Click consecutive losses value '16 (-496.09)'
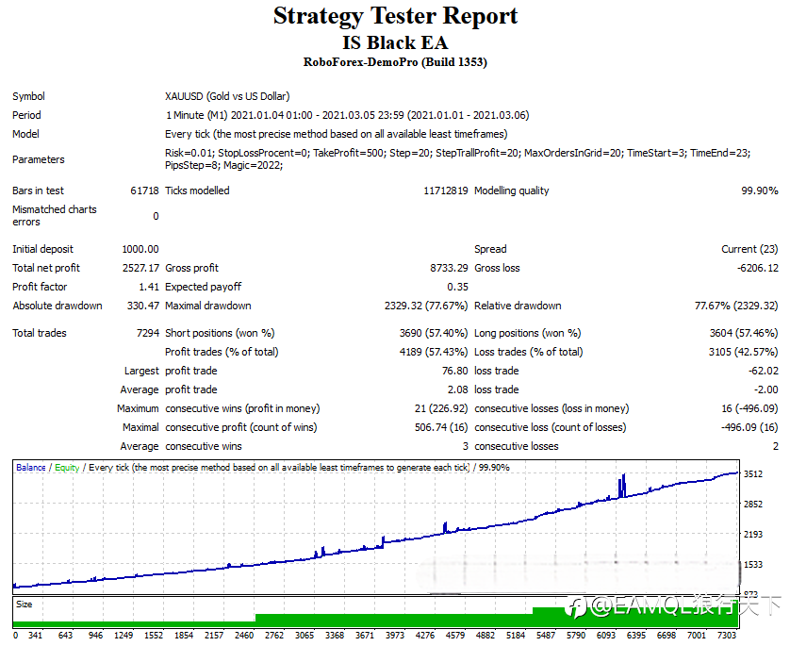The image size is (790, 646). [x=749, y=408]
